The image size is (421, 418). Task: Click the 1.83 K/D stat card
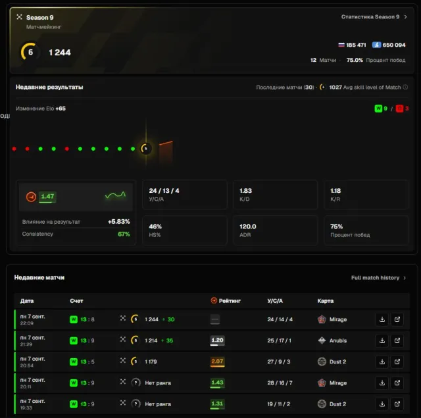275,194
